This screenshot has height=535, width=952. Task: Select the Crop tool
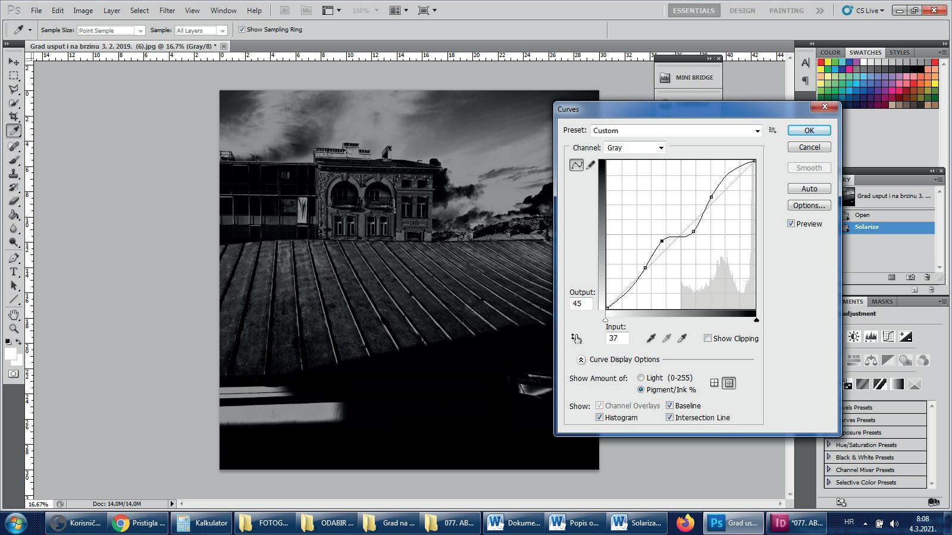pos(14,117)
